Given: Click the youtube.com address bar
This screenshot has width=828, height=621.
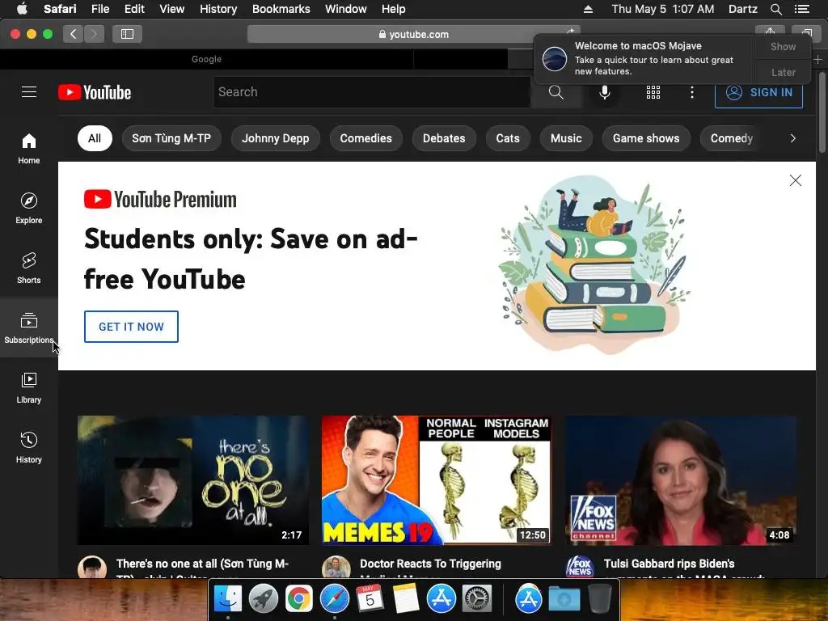Looking at the screenshot, I should pyautogui.click(x=413, y=34).
